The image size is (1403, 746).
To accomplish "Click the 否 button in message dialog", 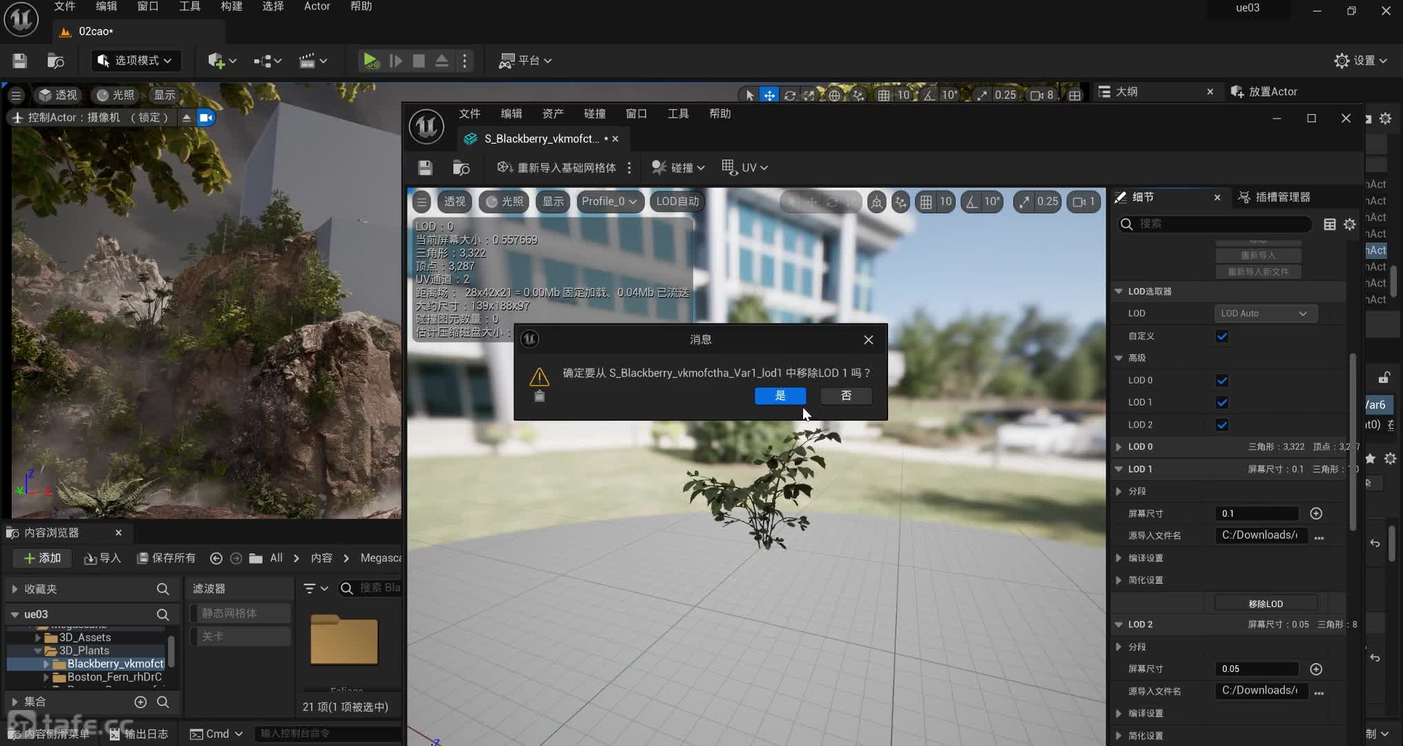I will 846,396.
